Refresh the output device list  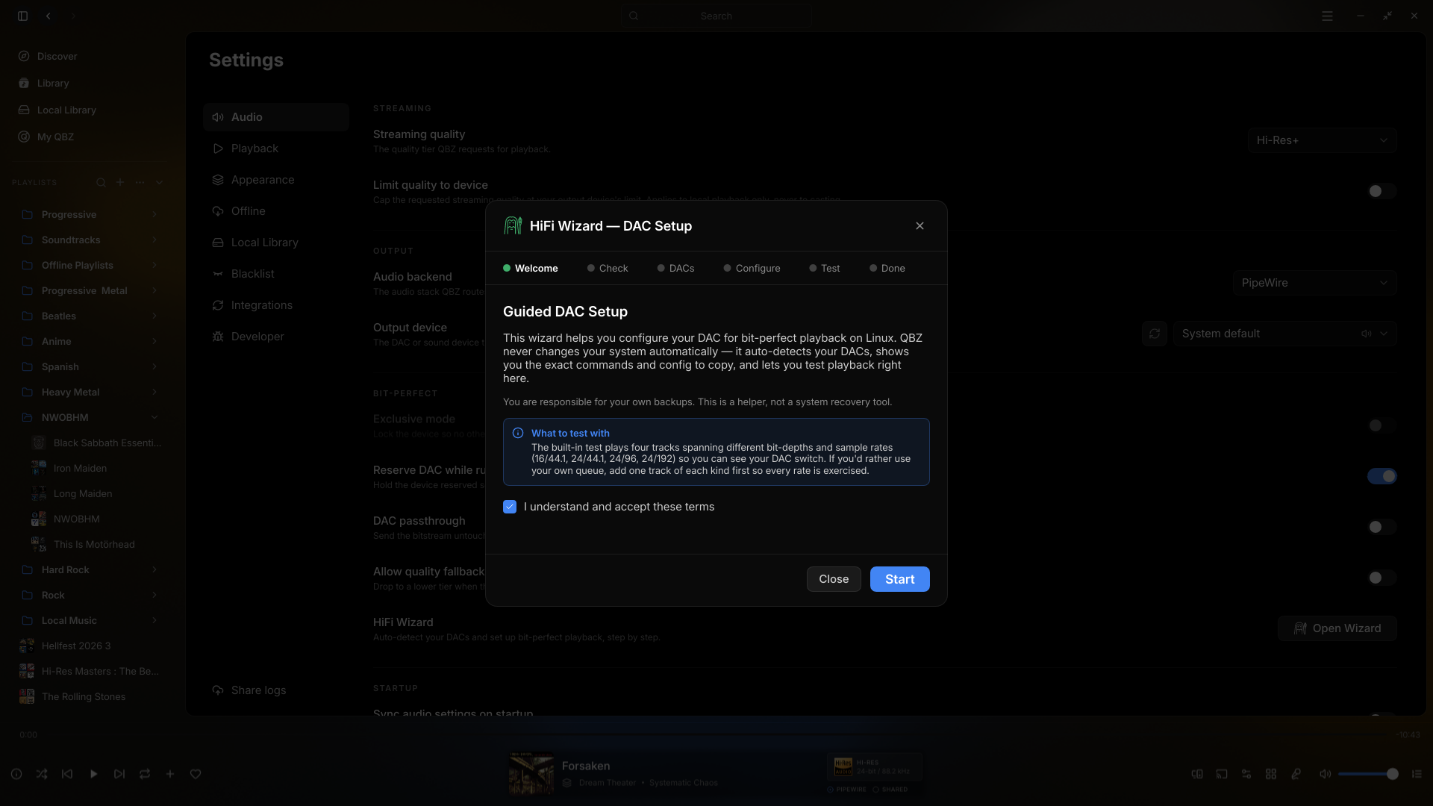click(x=1155, y=334)
